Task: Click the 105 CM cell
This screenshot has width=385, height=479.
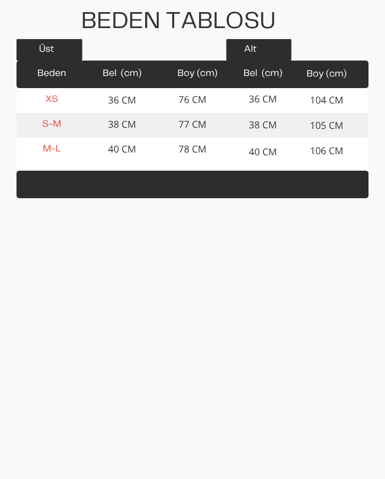Action: click(327, 125)
